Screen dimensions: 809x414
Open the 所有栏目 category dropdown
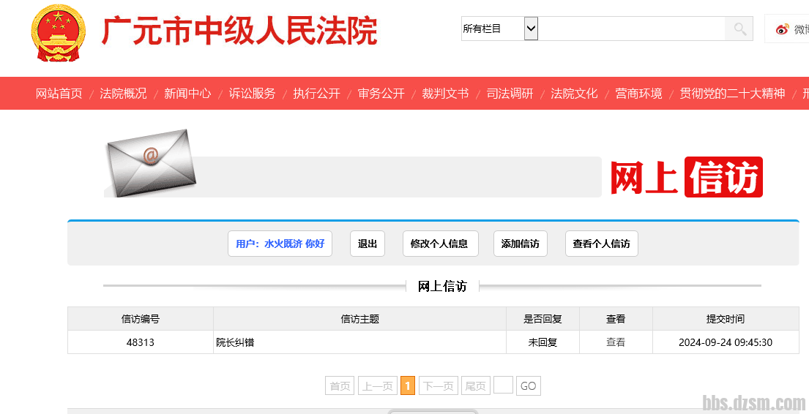(531, 29)
